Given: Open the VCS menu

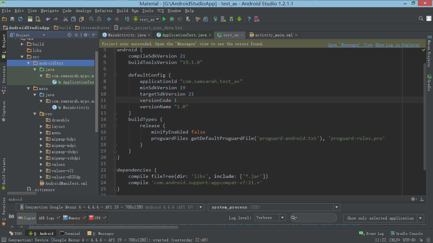Looking at the screenshot, I should 160,10.
